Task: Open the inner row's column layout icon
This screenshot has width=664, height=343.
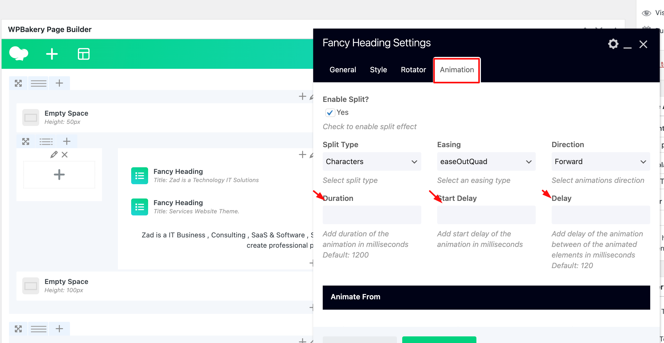Action: [46, 142]
